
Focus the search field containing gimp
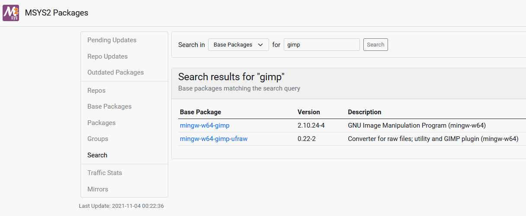[321, 45]
